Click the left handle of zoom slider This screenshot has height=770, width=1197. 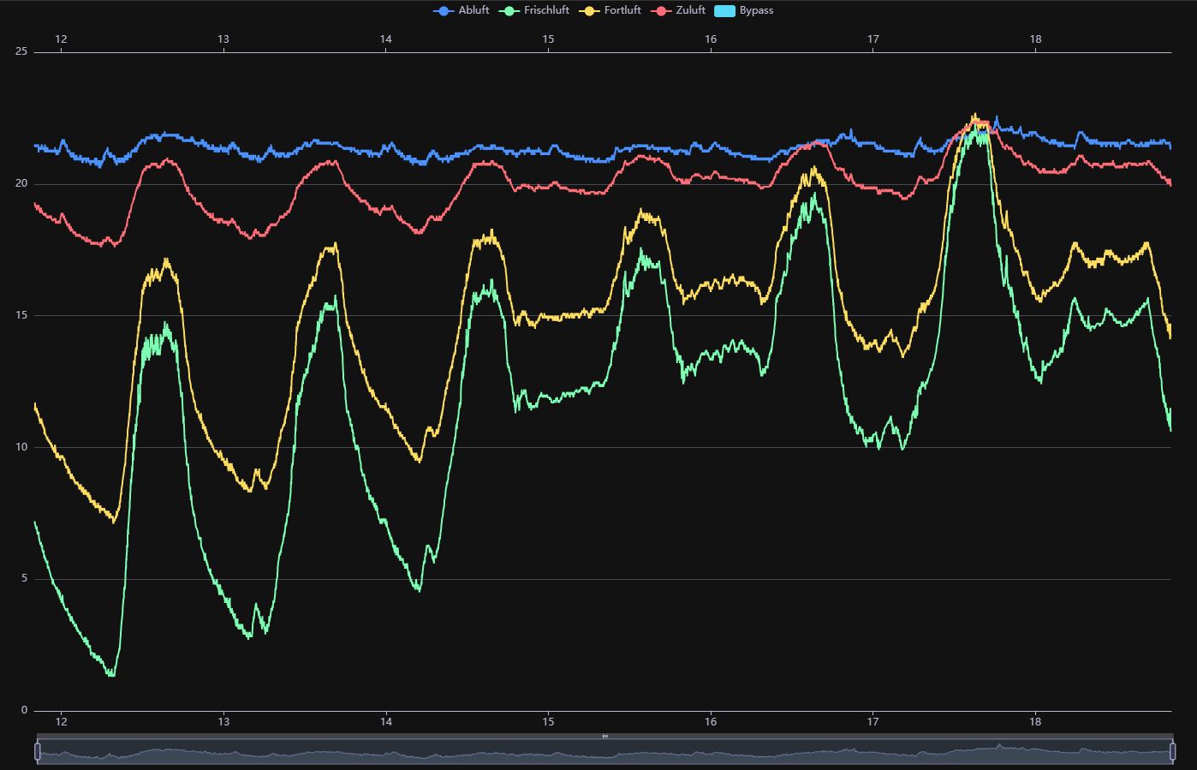point(38,752)
